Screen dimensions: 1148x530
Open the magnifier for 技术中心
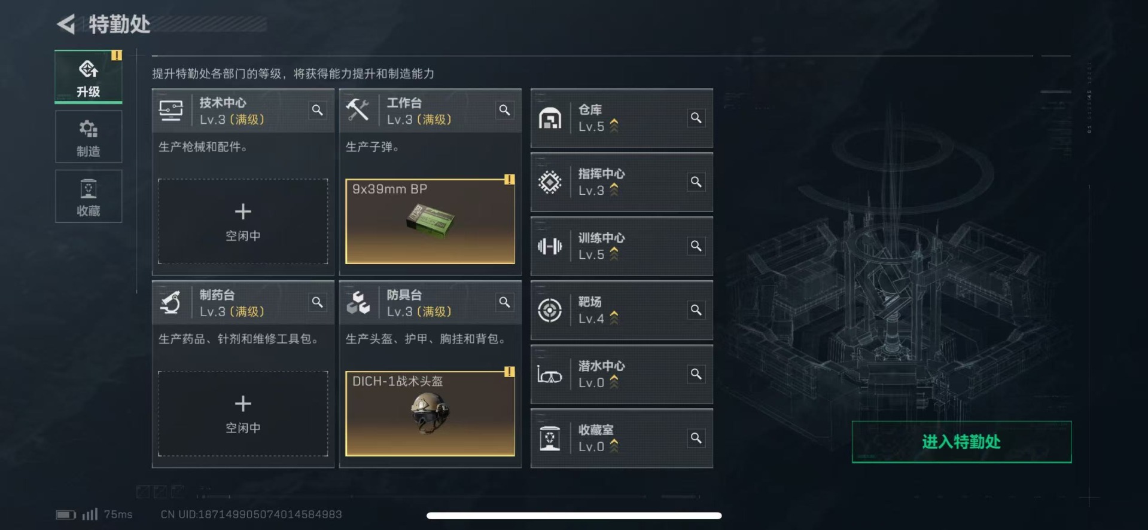318,110
